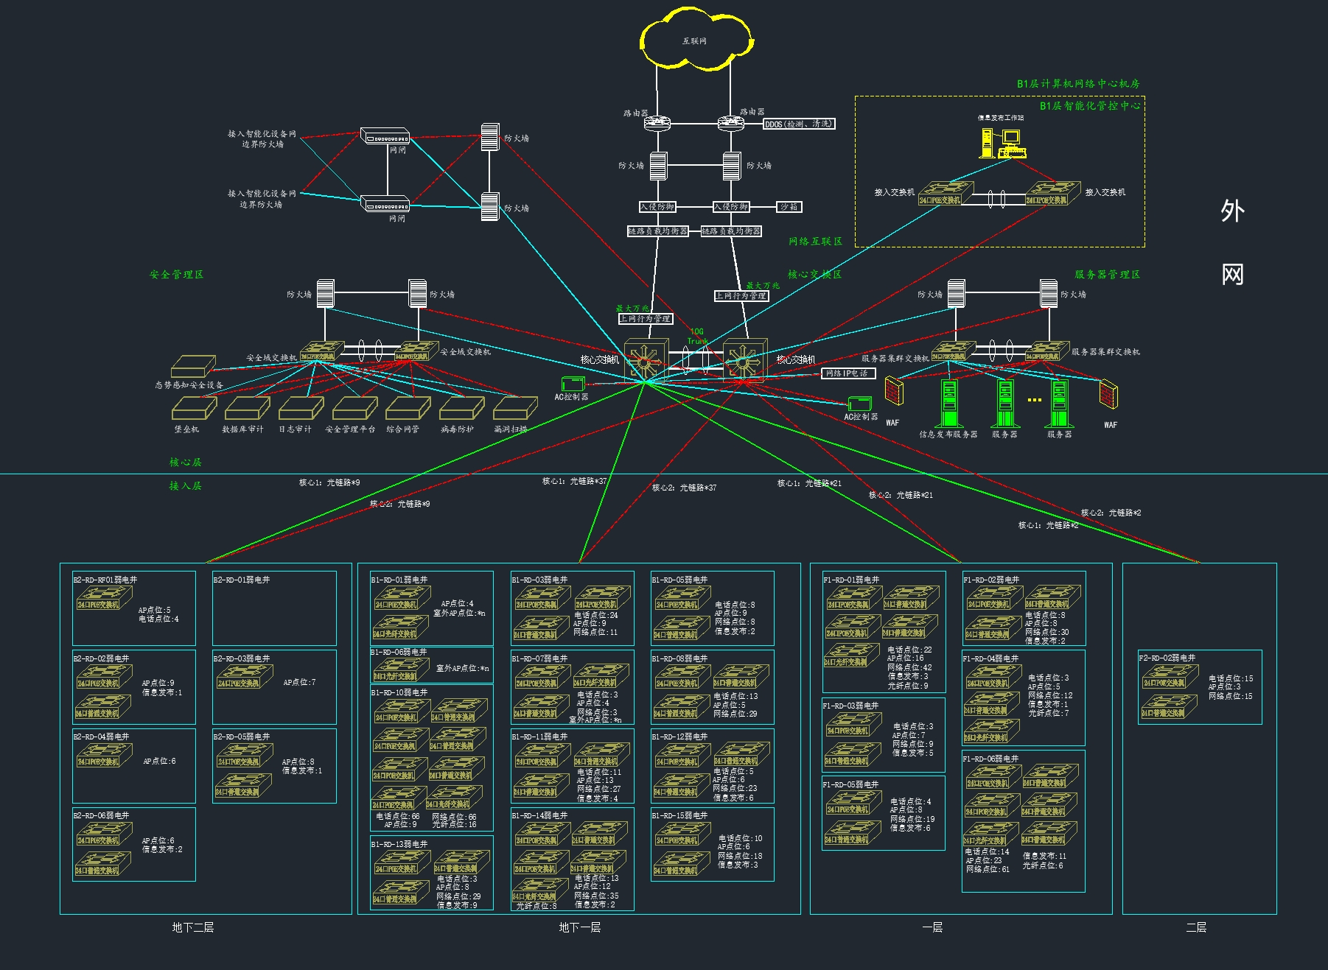Click the 网络IP电话 label box

click(x=848, y=373)
